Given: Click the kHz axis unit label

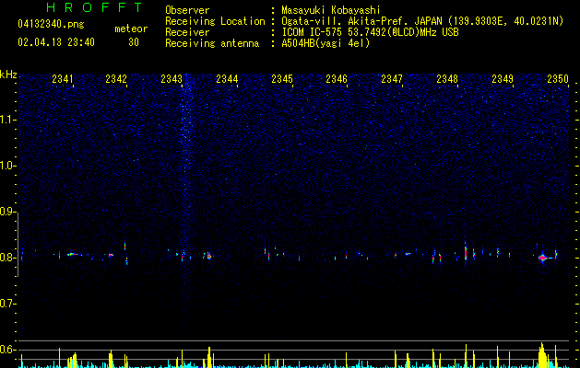Looking at the screenshot, I should click(x=8, y=75).
